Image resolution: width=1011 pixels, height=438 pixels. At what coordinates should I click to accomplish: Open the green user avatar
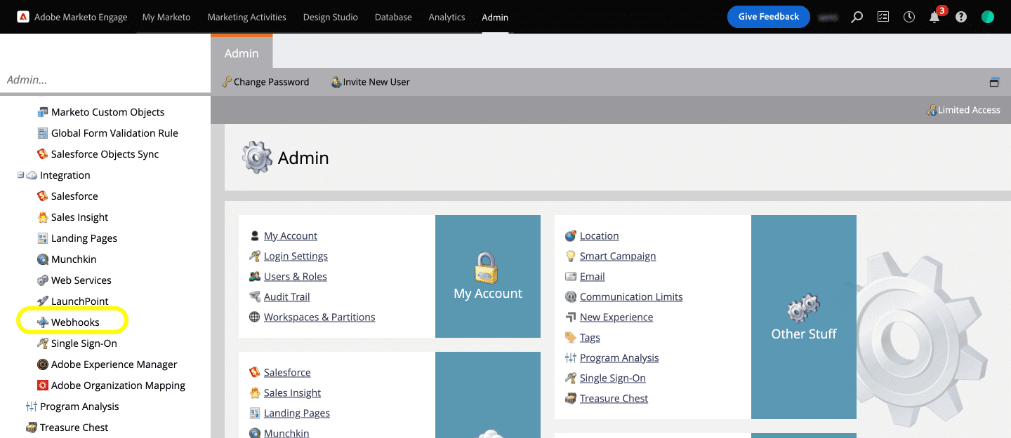pyautogui.click(x=988, y=17)
